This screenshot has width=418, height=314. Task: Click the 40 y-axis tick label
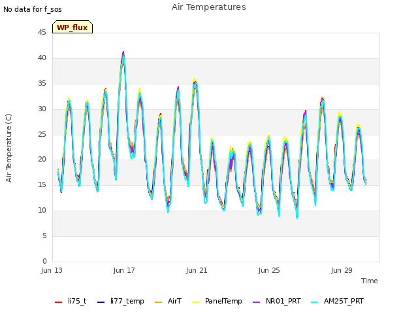[42, 58]
